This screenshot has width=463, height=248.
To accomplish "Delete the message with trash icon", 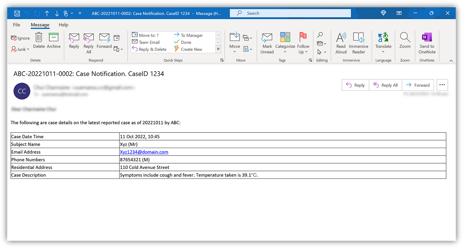I will pyautogui.click(x=39, y=41).
